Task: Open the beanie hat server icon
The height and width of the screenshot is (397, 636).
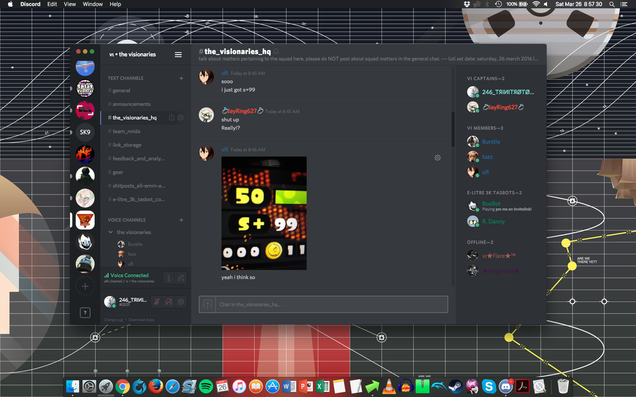Action: point(85,264)
